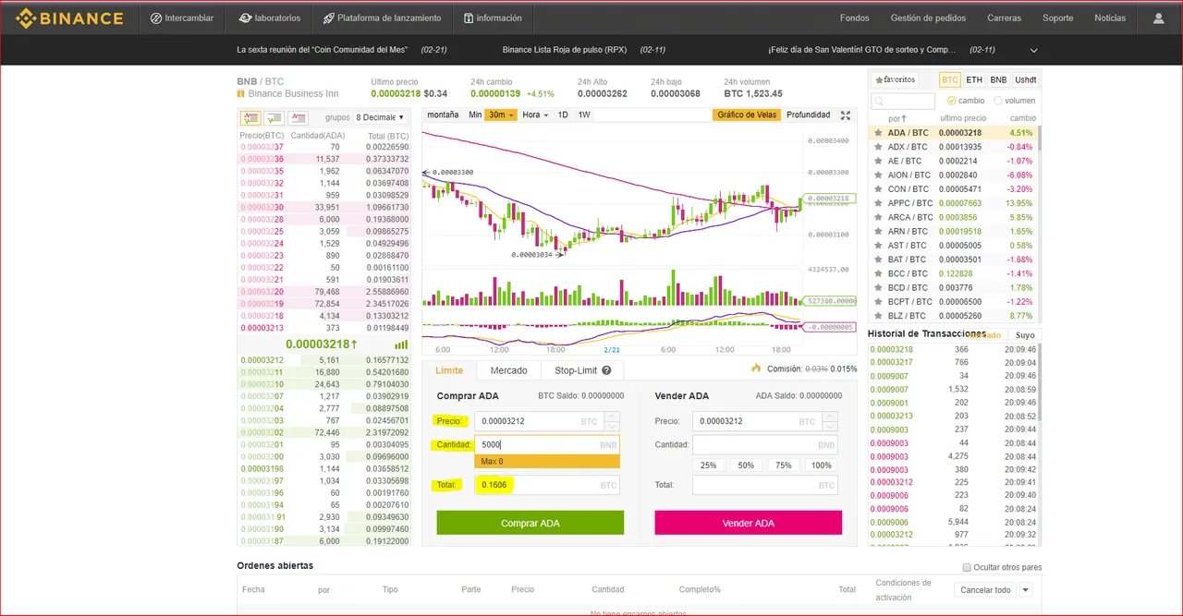1183x616 pixels.
Task: Star the ARN / BTC pair
Action: (x=879, y=231)
